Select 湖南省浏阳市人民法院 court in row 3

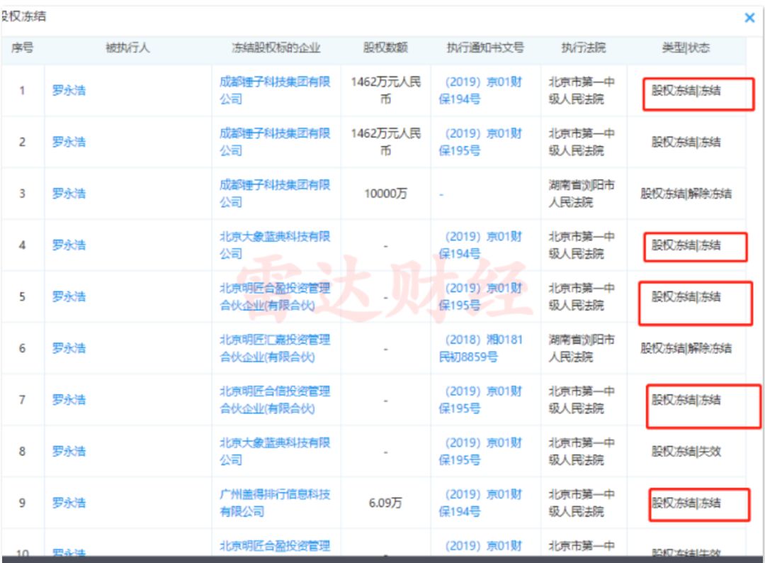coord(582,194)
